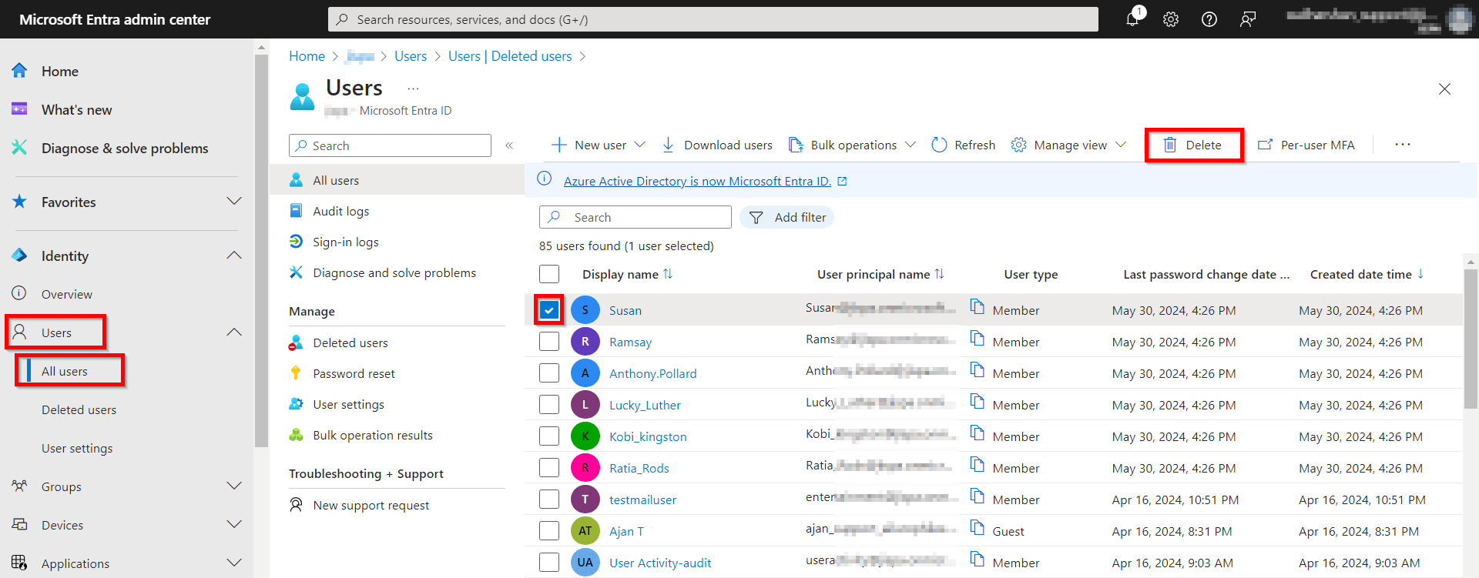Screen dimensions: 1479x578
Task: Click the Download users toolbar button
Action: [x=717, y=145]
